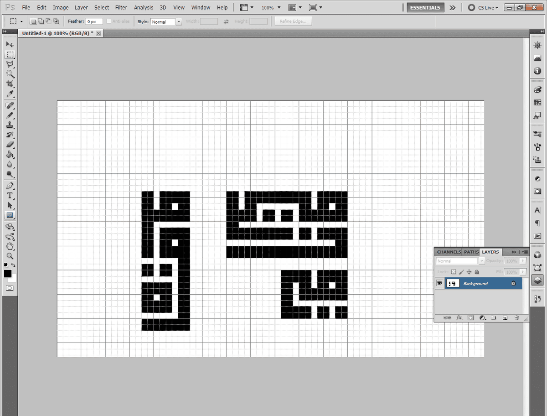The width and height of the screenshot is (547, 416).
Task: Click the black foreground color swatch
Action: (x=7, y=274)
